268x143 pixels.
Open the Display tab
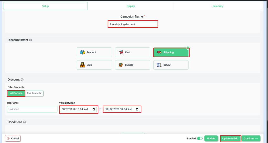(x=131, y=6)
